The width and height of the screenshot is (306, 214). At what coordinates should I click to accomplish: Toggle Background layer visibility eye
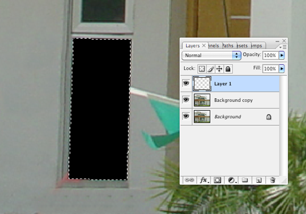point(186,116)
